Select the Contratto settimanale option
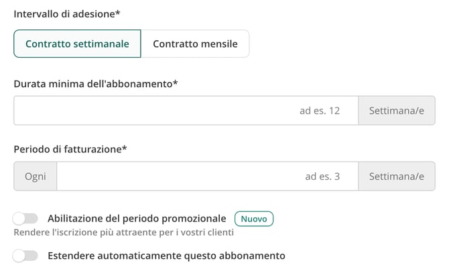 pos(77,44)
